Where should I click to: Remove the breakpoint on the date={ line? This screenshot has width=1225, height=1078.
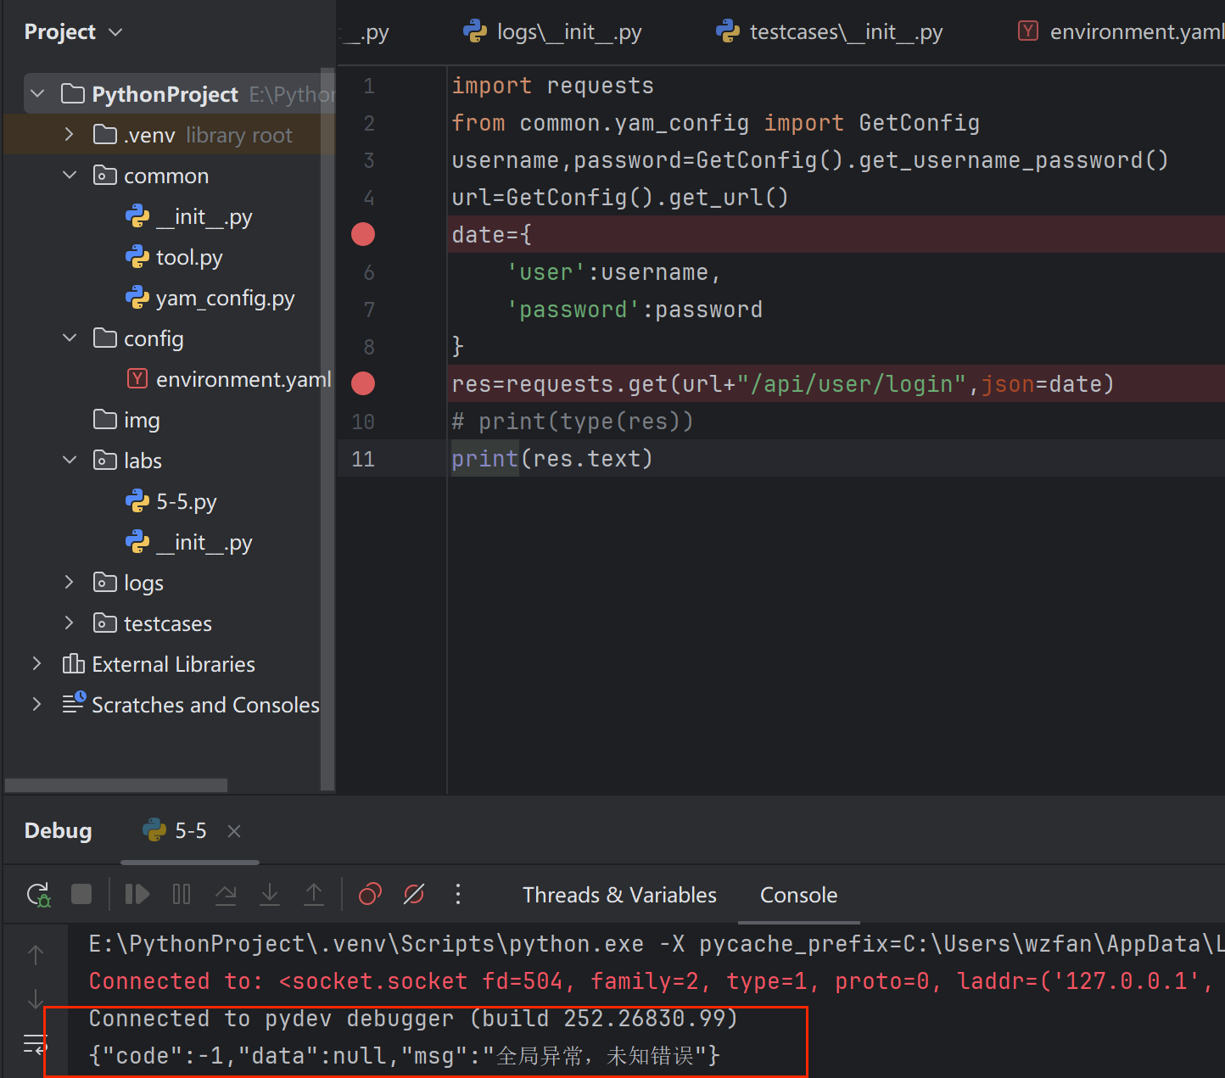363,234
